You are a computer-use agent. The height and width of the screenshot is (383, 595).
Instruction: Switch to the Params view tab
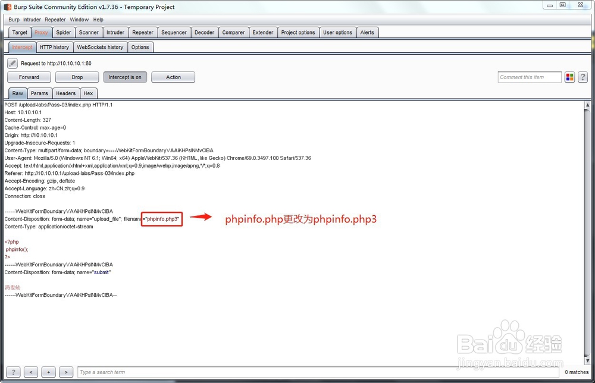(x=39, y=93)
